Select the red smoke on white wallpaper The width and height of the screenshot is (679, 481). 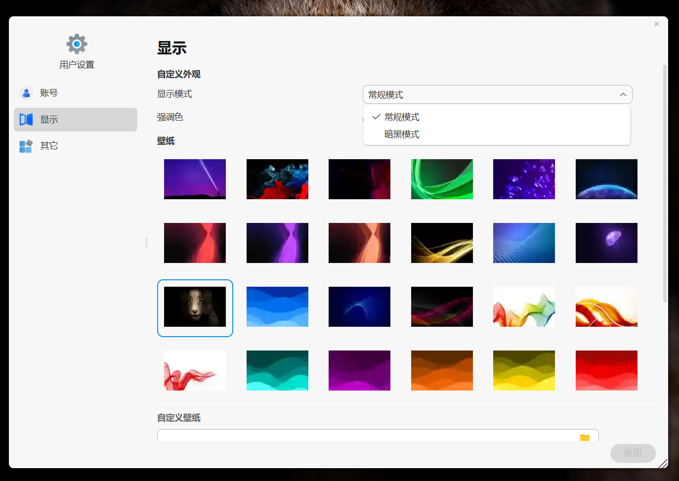click(195, 370)
